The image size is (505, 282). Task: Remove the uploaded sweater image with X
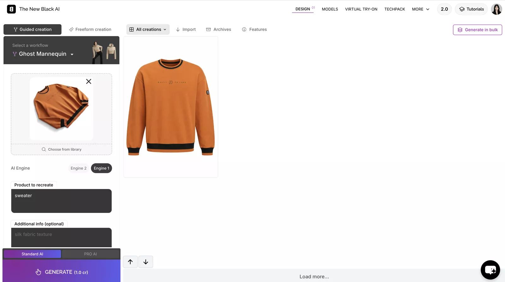coord(89,81)
